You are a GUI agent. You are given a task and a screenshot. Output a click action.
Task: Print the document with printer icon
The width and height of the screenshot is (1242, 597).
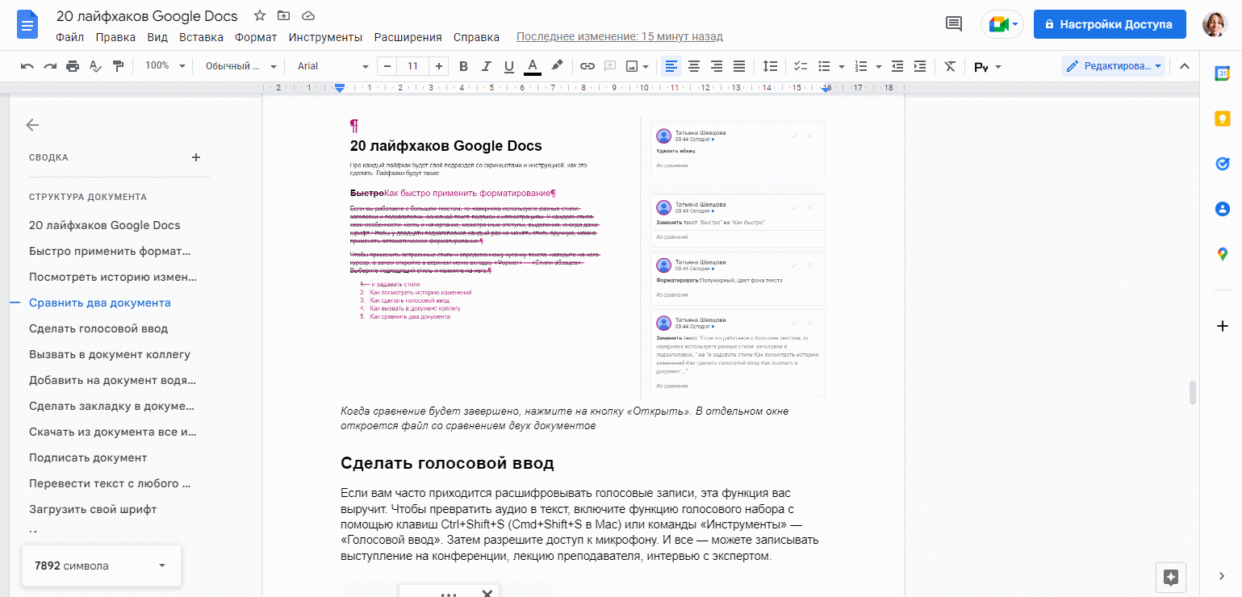[x=73, y=66]
